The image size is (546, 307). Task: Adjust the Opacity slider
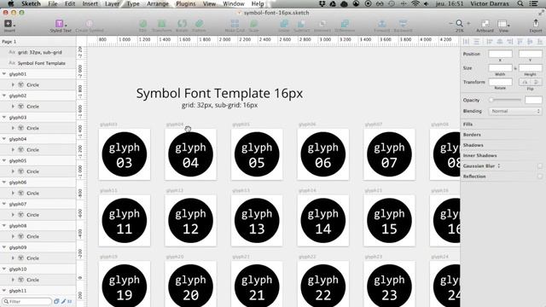[506, 100]
